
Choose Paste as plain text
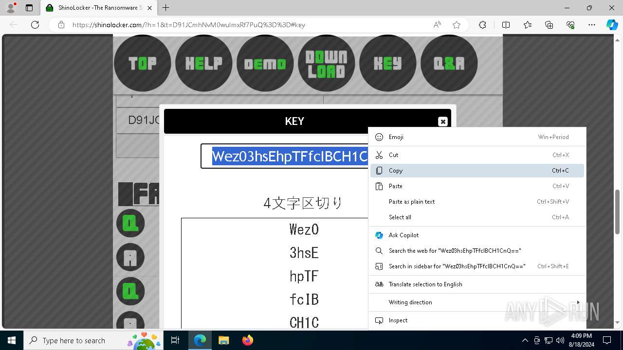tap(477, 202)
